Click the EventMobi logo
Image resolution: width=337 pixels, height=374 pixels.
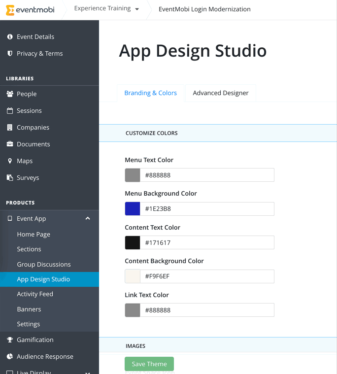30,10
